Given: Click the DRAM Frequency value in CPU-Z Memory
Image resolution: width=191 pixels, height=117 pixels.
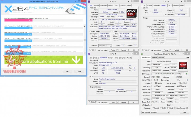Looking at the screenshot, I should pos(171,20).
